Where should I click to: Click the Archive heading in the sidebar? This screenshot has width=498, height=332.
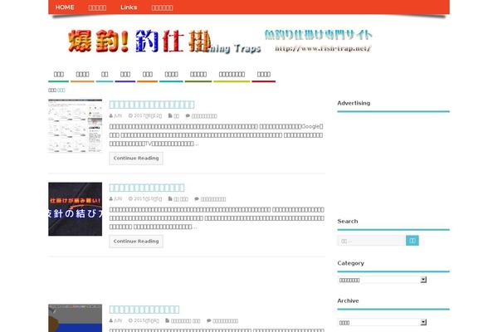(348, 300)
